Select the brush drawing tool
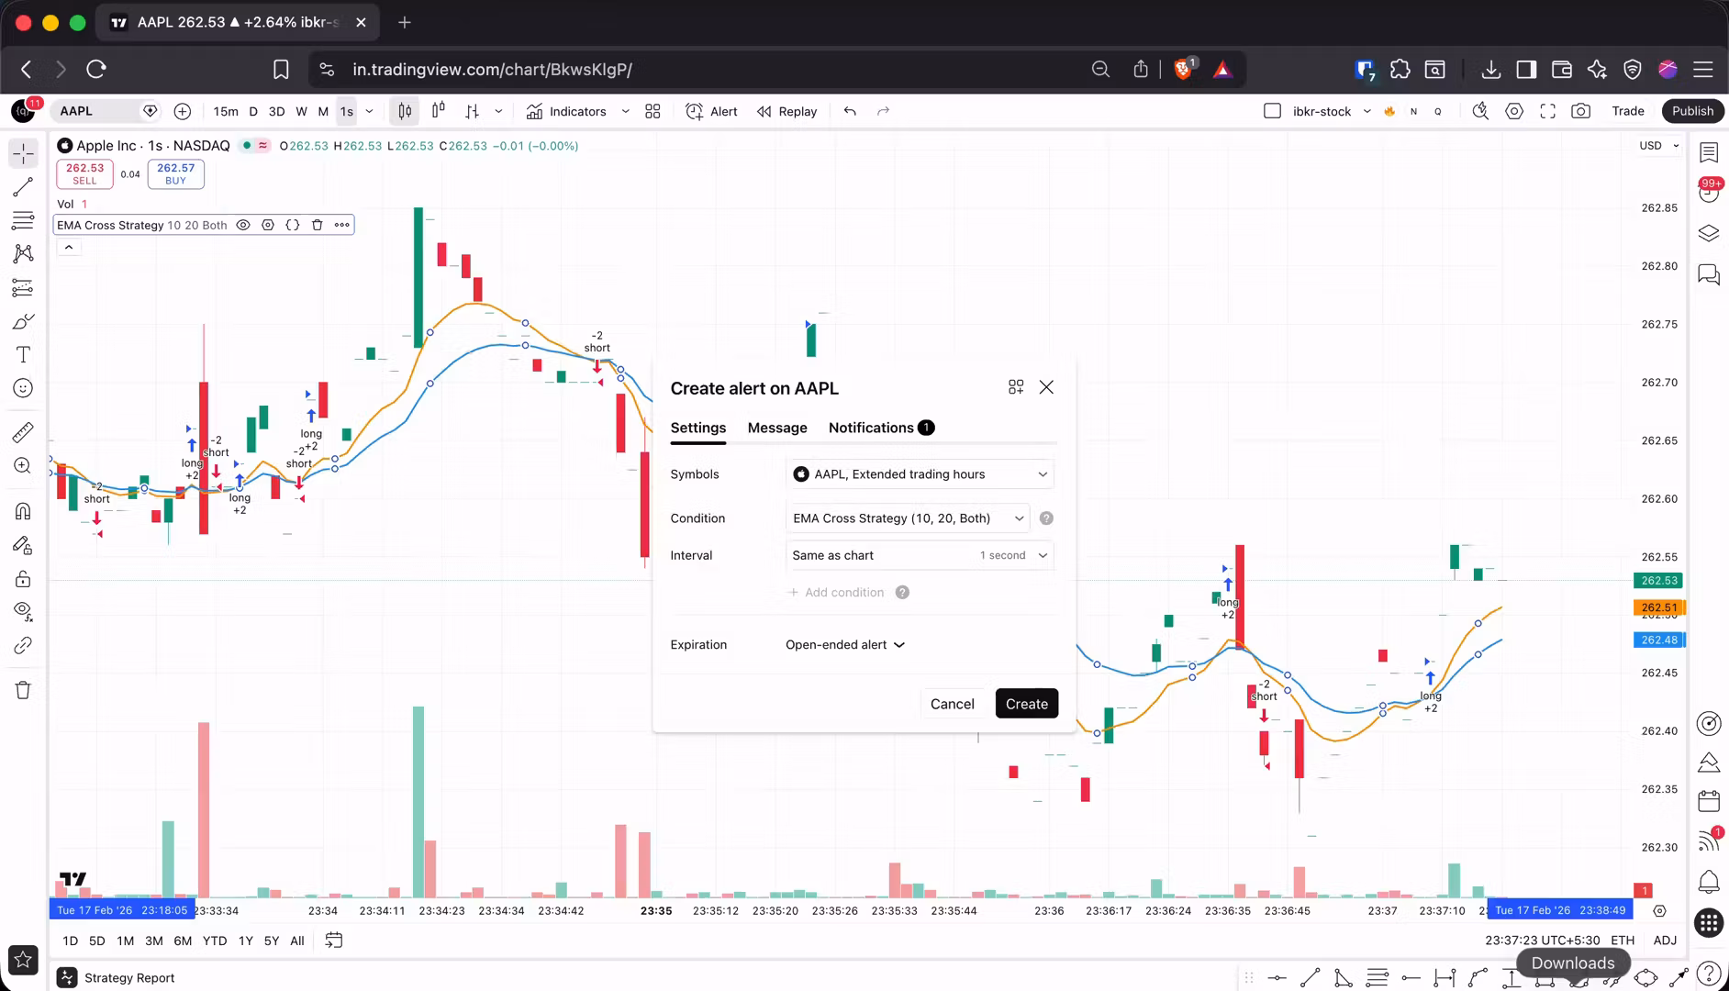 (24, 321)
